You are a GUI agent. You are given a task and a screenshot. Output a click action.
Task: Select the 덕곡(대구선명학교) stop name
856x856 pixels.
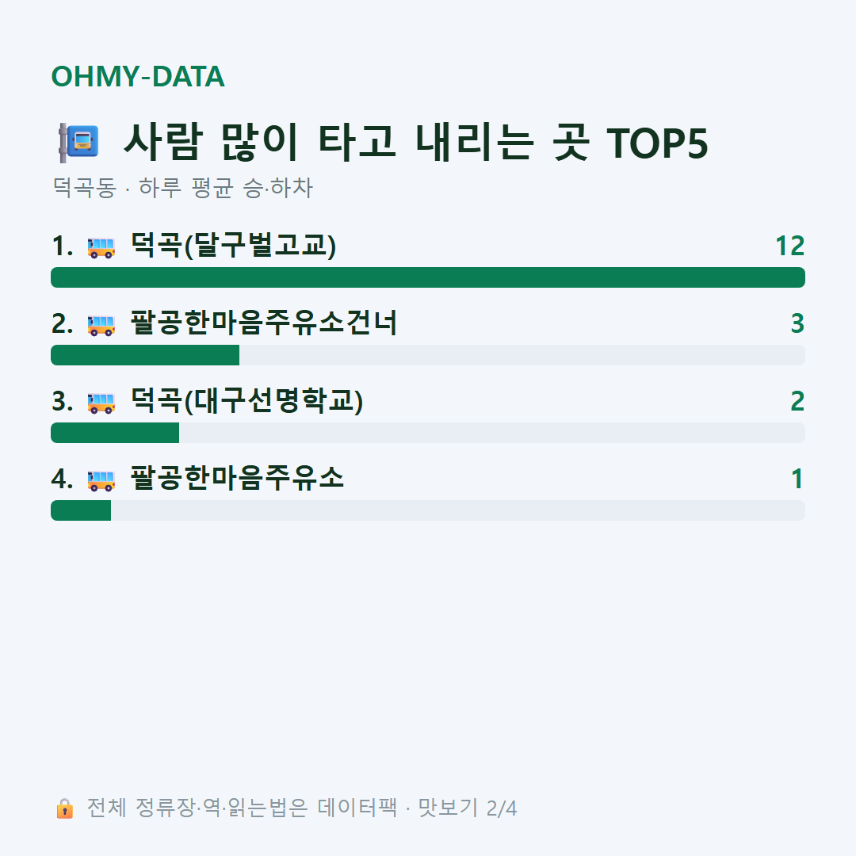click(x=246, y=401)
